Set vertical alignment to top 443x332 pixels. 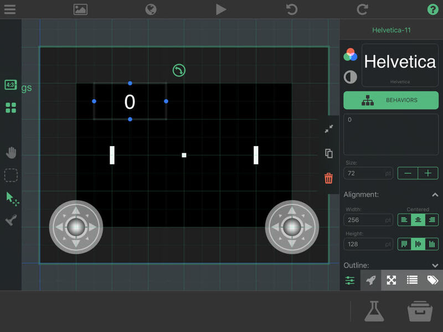tap(404, 244)
